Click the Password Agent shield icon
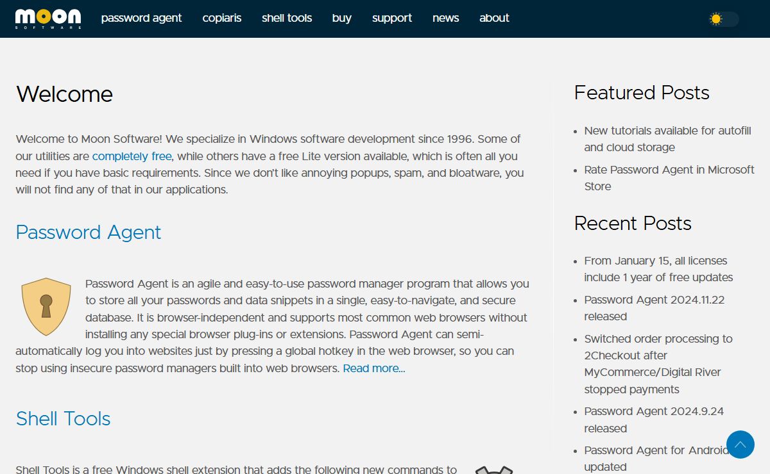The image size is (770, 474). click(x=46, y=307)
